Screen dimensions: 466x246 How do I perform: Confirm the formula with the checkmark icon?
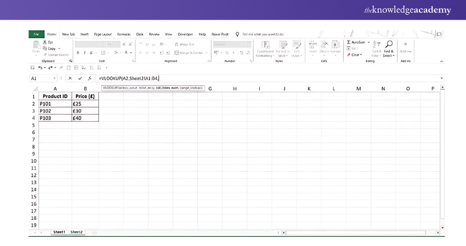coord(80,78)
